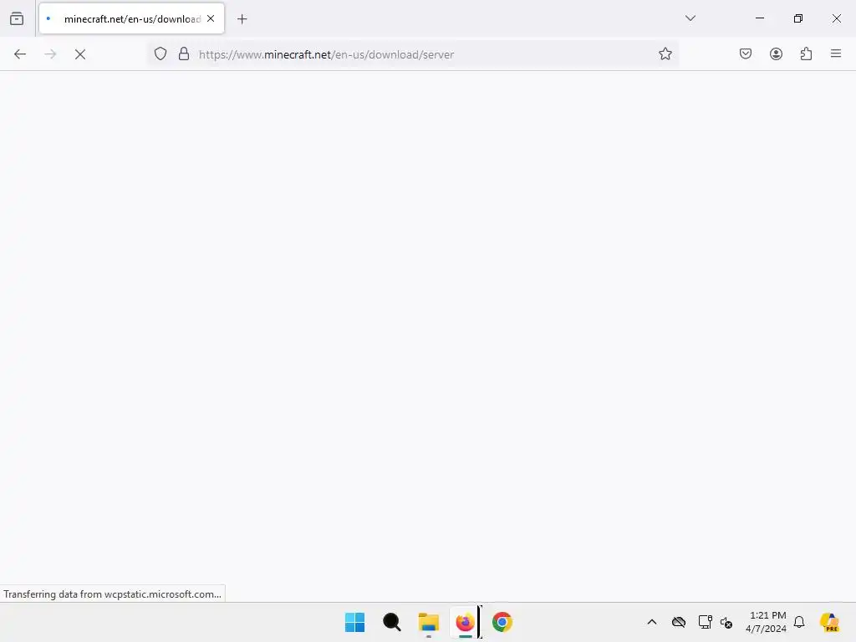Open Windows Start menu
The image size is (856, 642).
tap(354, 622)
